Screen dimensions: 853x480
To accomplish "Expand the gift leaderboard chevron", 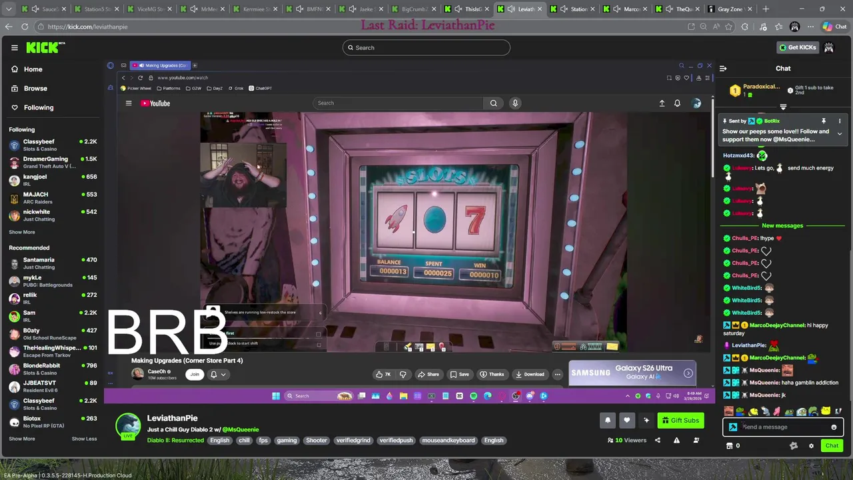I will pos(783,107).
